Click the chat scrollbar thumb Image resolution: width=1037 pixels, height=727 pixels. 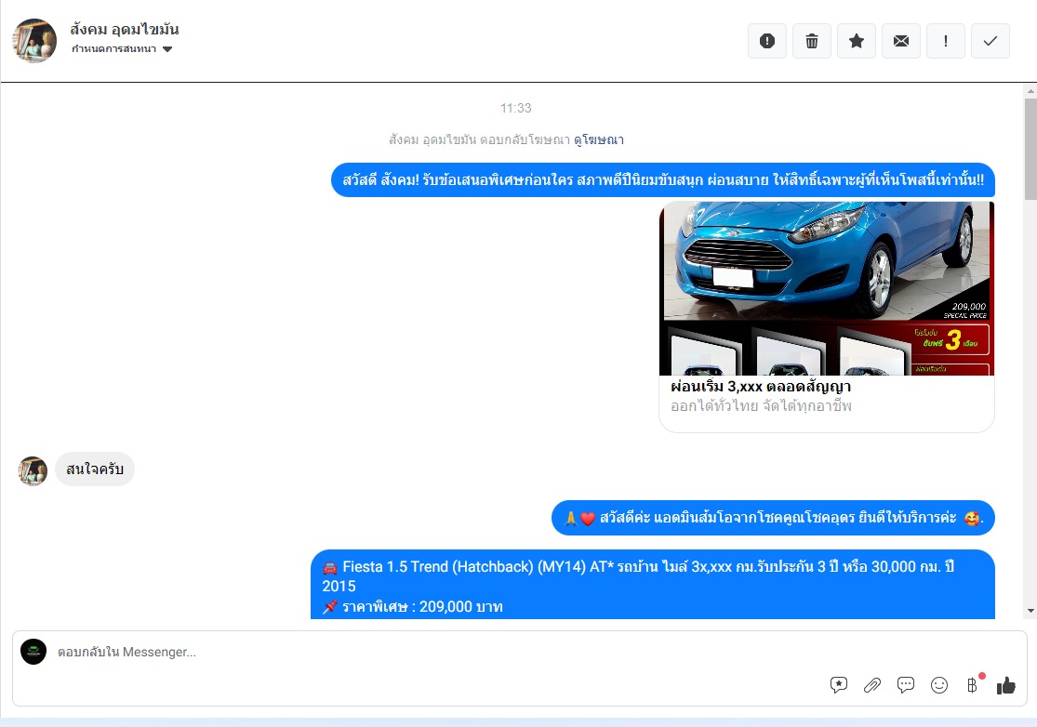[x=1030, y=149]
